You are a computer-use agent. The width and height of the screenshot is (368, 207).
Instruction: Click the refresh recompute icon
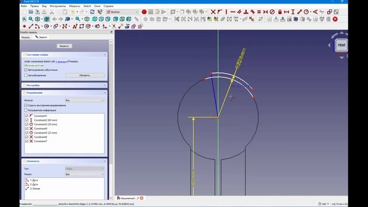coord(92,11)
